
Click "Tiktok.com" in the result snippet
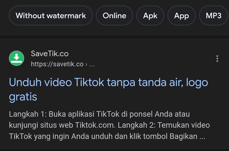coord(93,125)
